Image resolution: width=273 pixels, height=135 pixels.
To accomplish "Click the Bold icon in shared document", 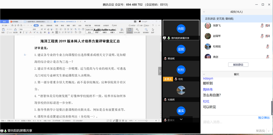I will pos(21,32).
